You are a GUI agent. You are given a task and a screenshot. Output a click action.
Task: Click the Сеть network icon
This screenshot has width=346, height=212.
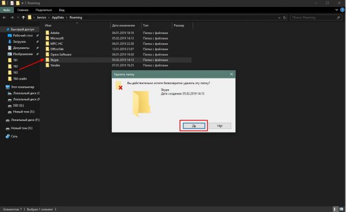tap(7, 137)
